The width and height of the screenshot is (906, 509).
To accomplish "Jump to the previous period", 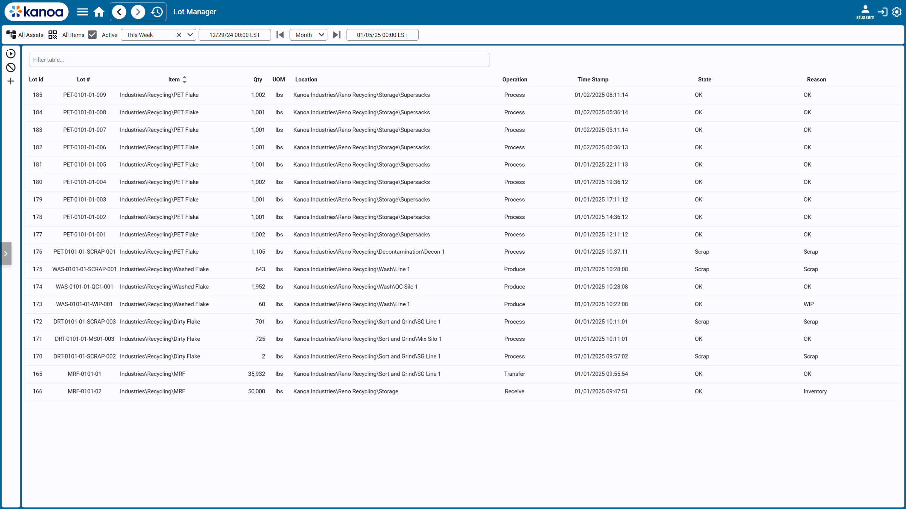I will click(280, 35).
